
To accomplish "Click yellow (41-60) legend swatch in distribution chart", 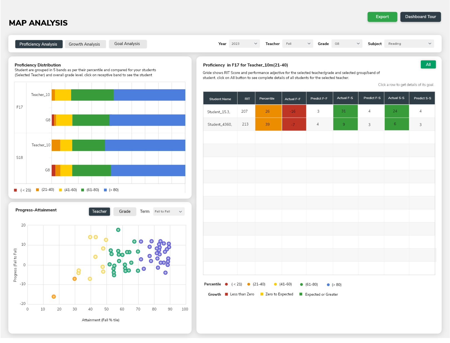I will (60, 190).
